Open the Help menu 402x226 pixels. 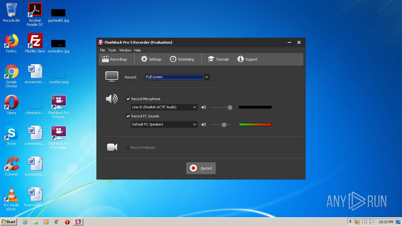(x=138, y=50)
